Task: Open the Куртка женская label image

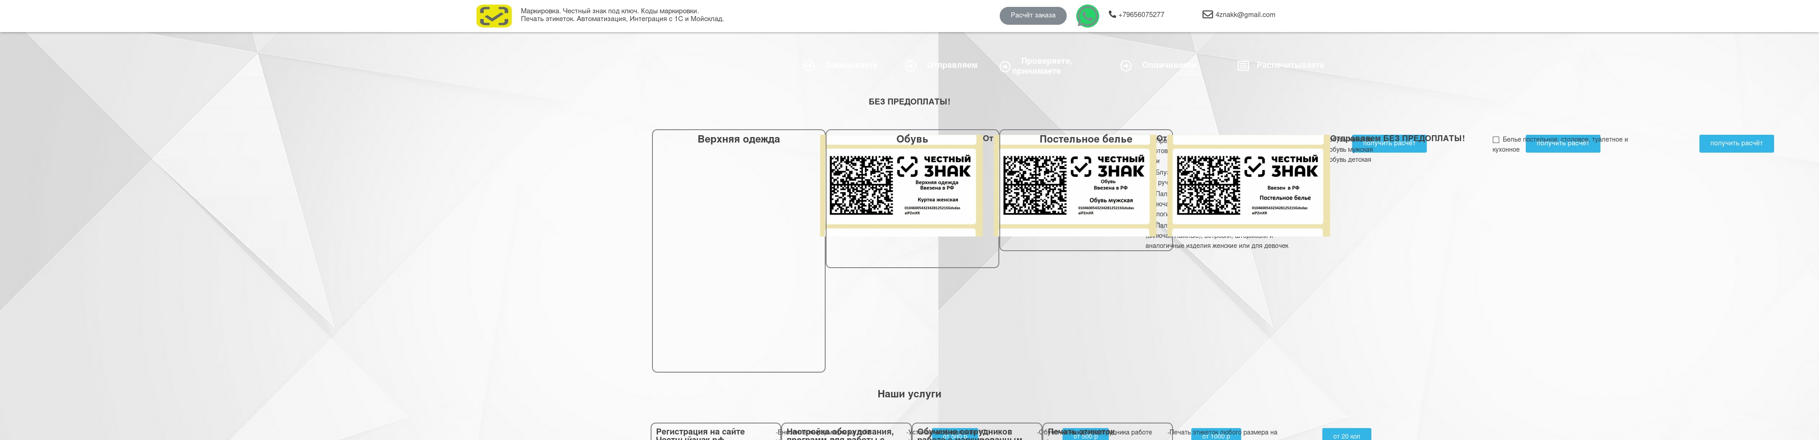Action: (901, 186)
